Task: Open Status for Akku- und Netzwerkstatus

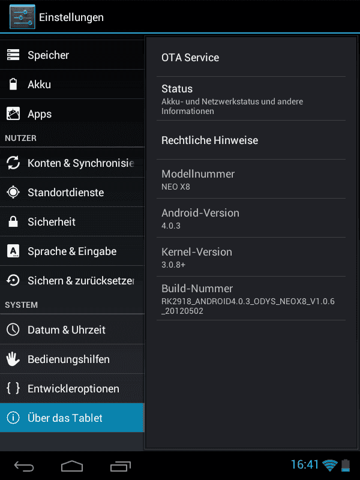Action: tap(251, 98)
